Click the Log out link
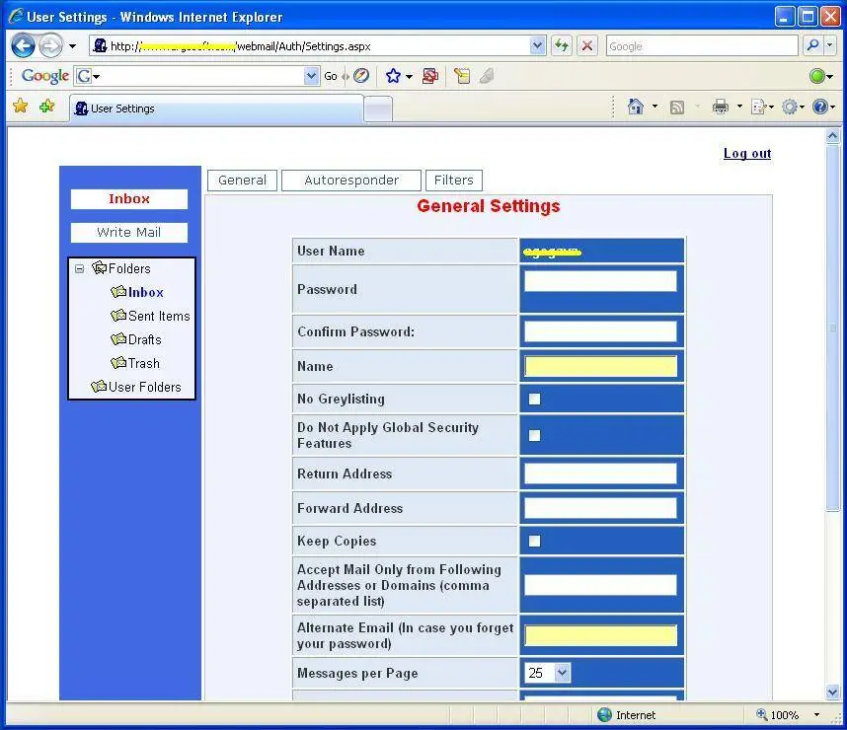Viewport: 847px width, 730px height. pyautogui.click(x=747, y=153)
